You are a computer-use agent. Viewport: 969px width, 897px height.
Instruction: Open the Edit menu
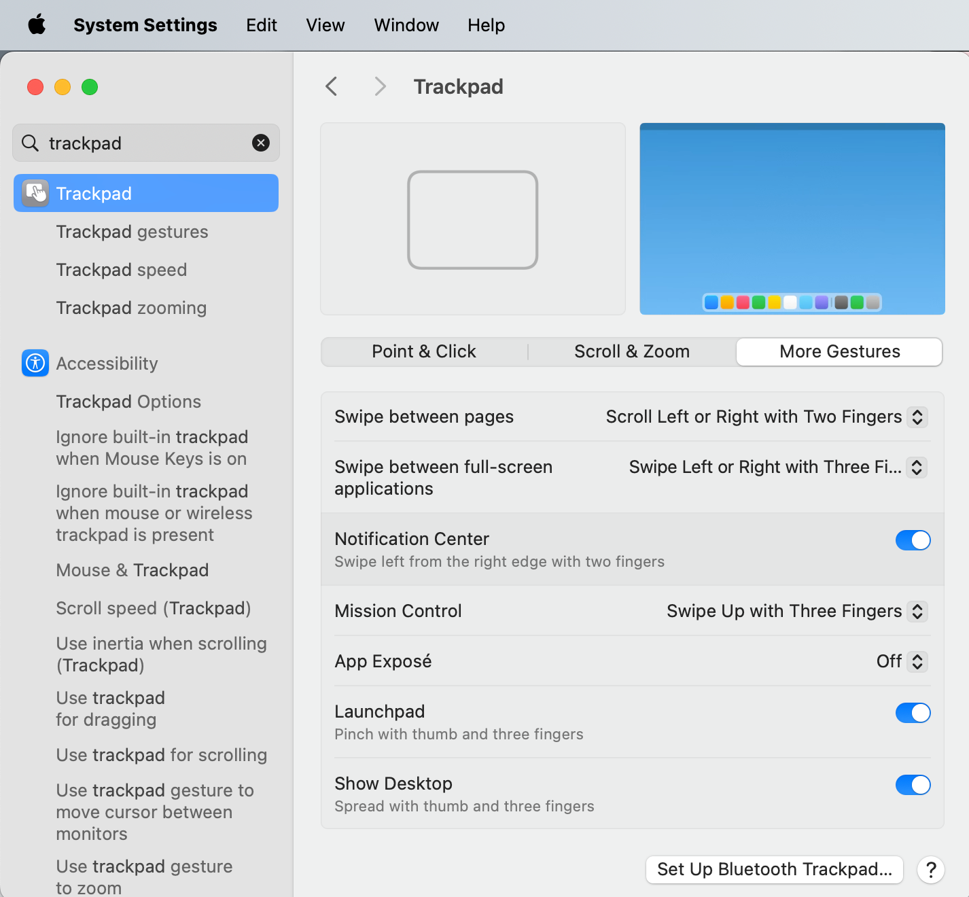pyautogui.click(x=262, y=25)
